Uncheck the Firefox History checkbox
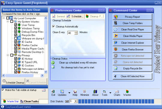Image resolution: width=162 pixels, height=109 pixels. pos(16,72)
